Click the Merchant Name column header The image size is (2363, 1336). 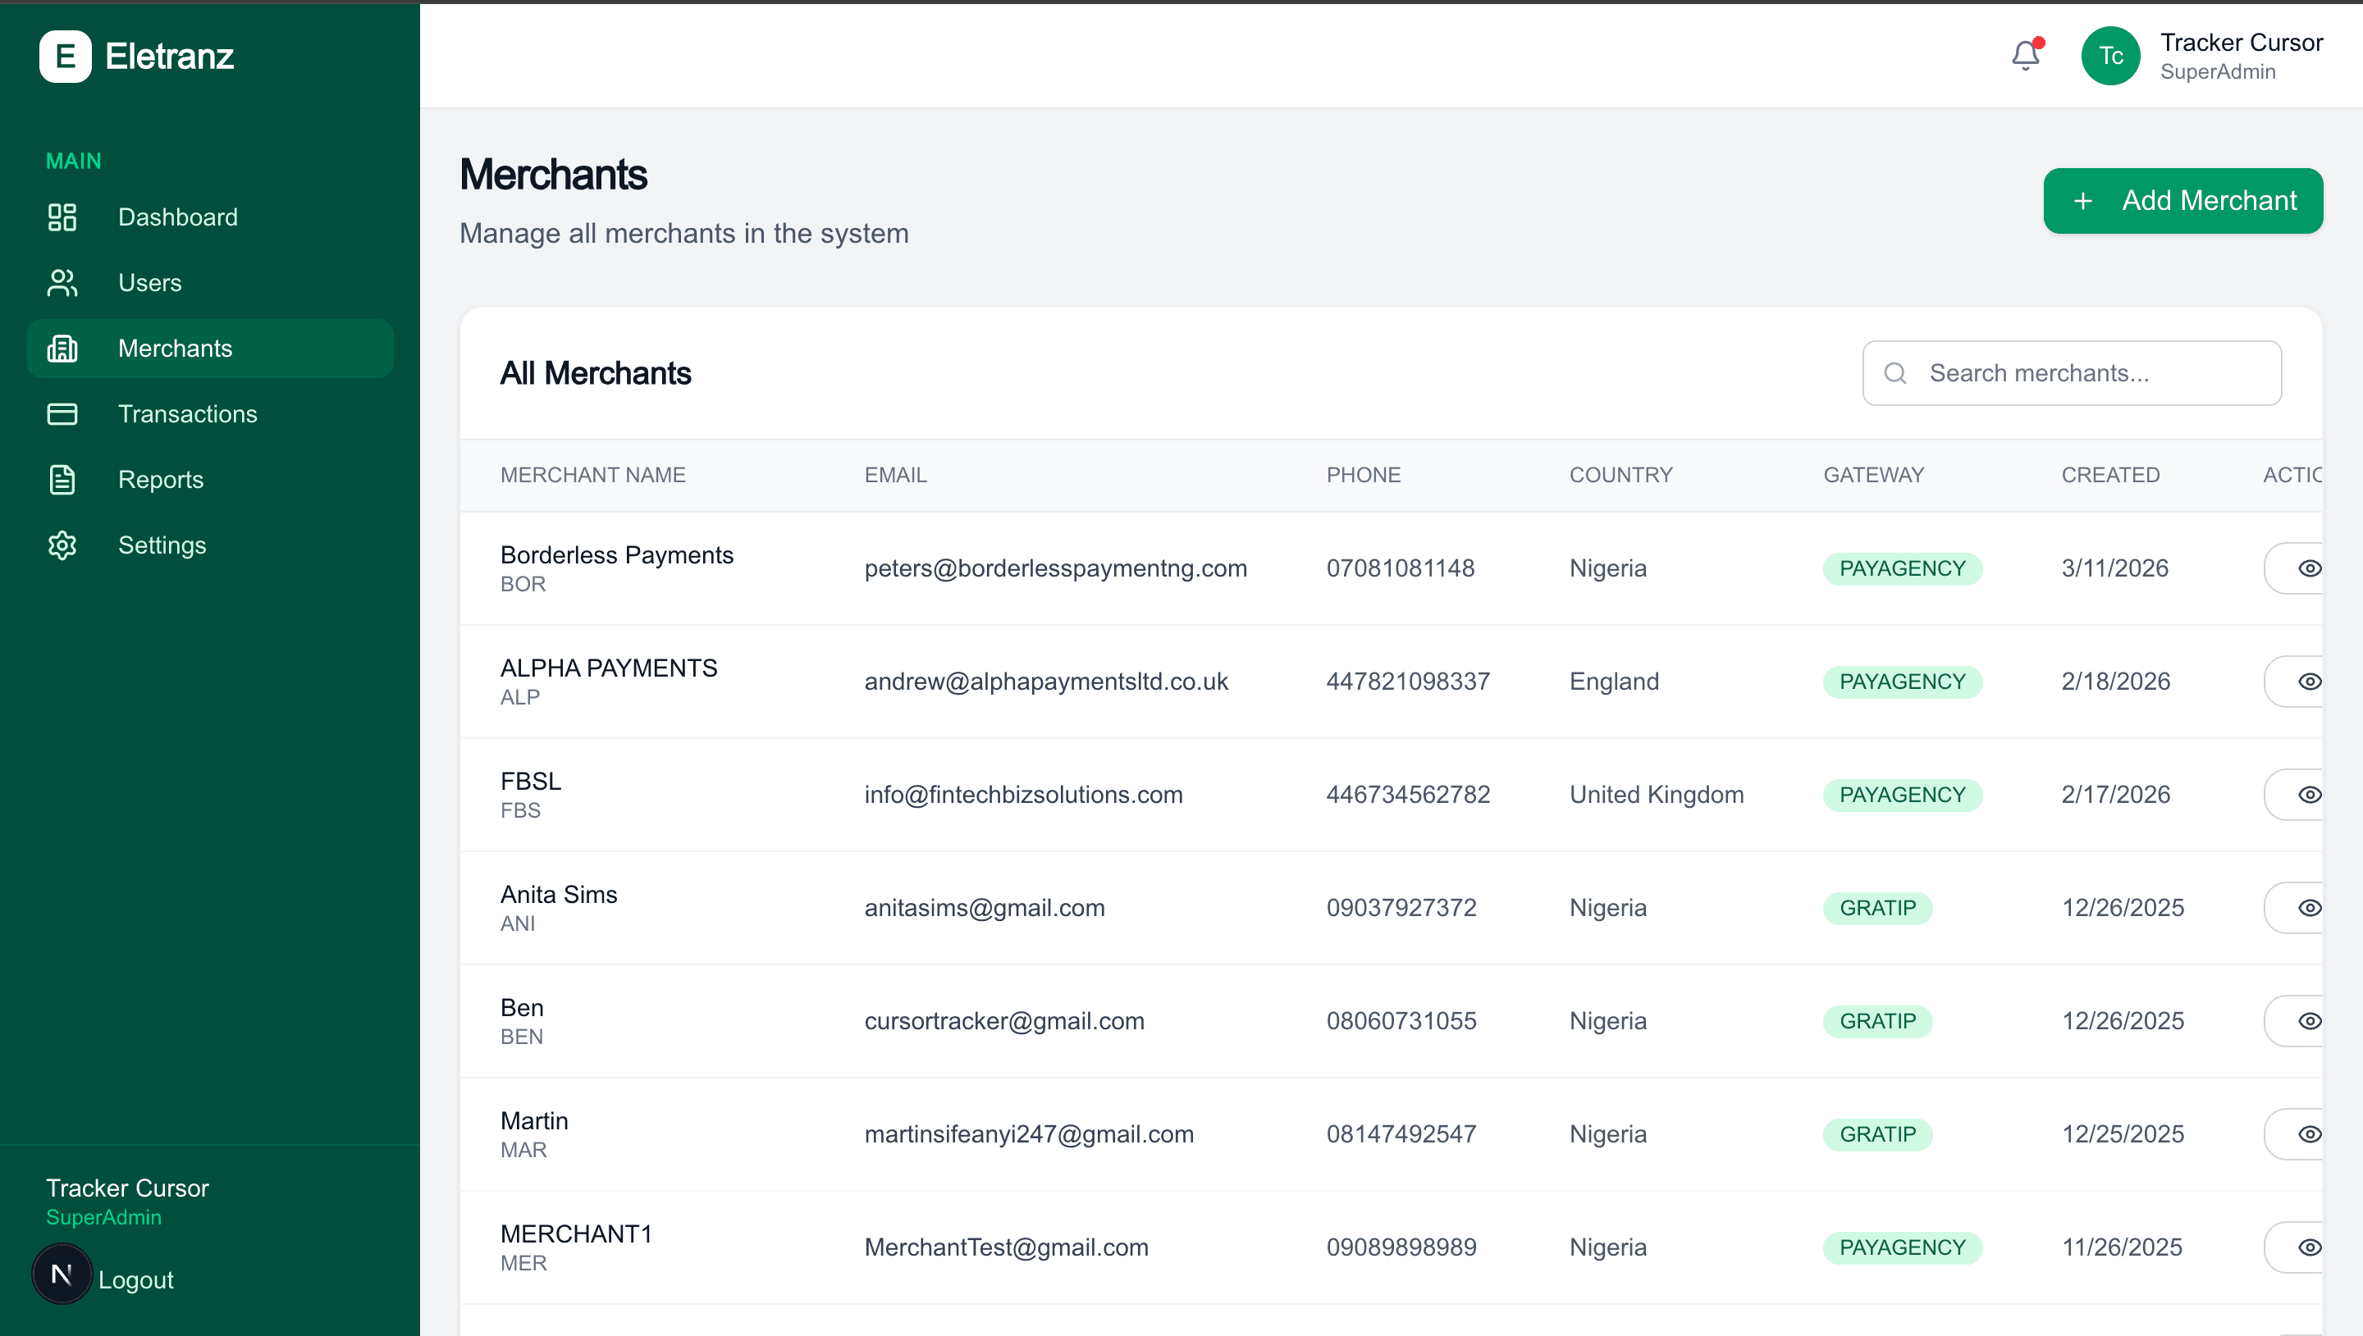pos(593,476)
